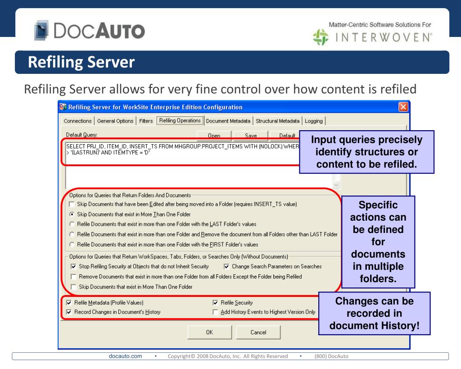Click the docauto.com footer link
This screenshot has height=369, width=461.
pyautogui.click(x=125, y=356)
